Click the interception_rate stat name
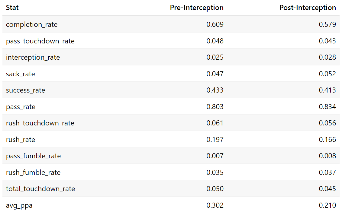The height and width of the screenshot is (221, 342). click(33, 57)
